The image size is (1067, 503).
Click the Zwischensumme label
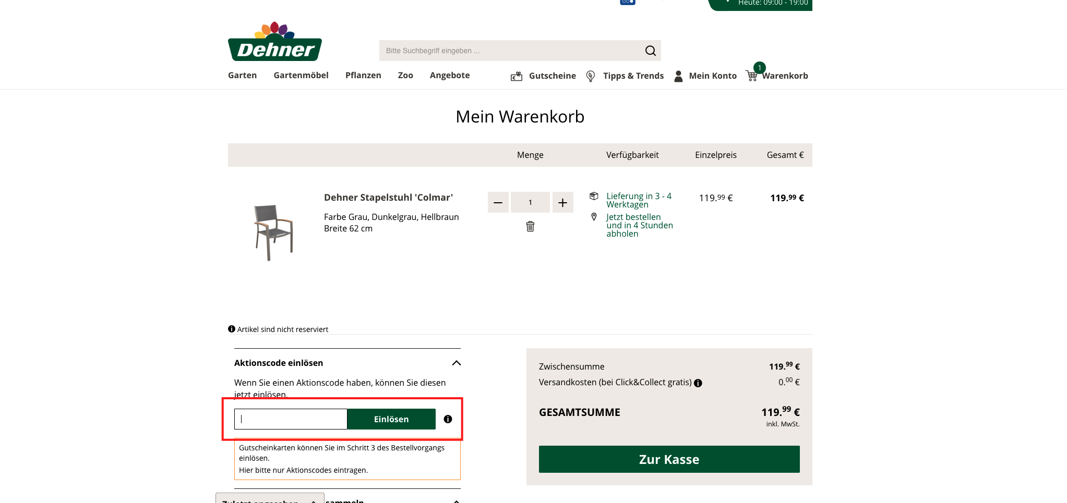[572, 366]
